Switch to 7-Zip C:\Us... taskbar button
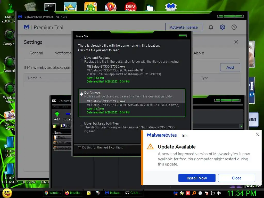 (x=134, y=193)
